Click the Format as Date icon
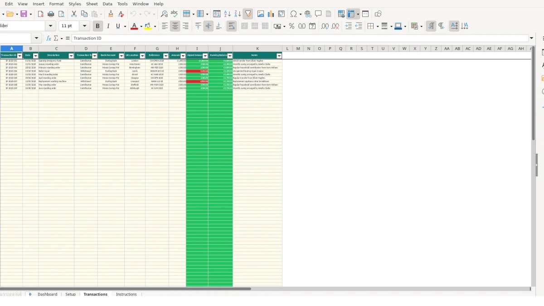The width and height of the screenshot is (544, 306). (x=312, y=26)
